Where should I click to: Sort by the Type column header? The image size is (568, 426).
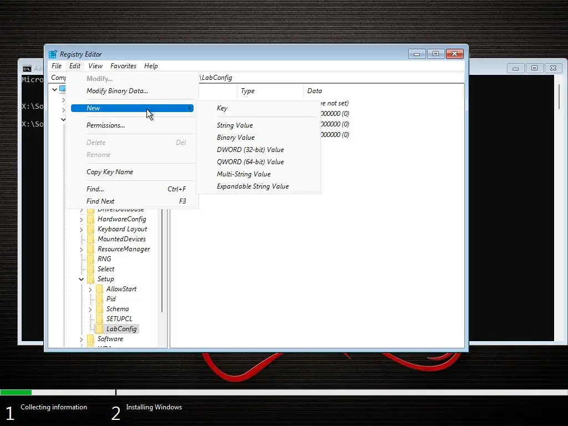(270, 91)
